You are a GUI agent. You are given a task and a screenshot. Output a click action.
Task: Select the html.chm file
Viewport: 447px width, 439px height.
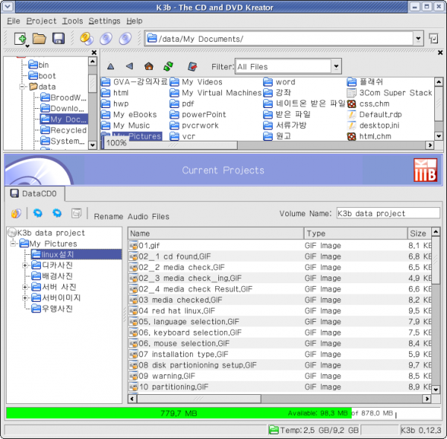369,136
